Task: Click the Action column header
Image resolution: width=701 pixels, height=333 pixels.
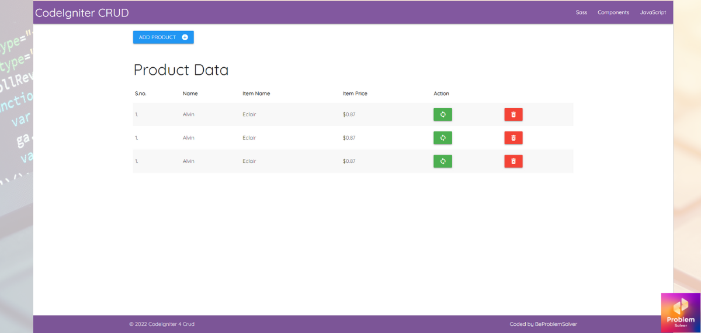Action: 442,93
